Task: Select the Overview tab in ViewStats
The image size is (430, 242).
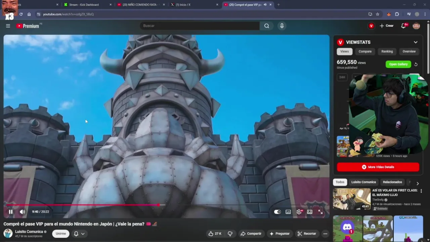Action: pos(409,51)
